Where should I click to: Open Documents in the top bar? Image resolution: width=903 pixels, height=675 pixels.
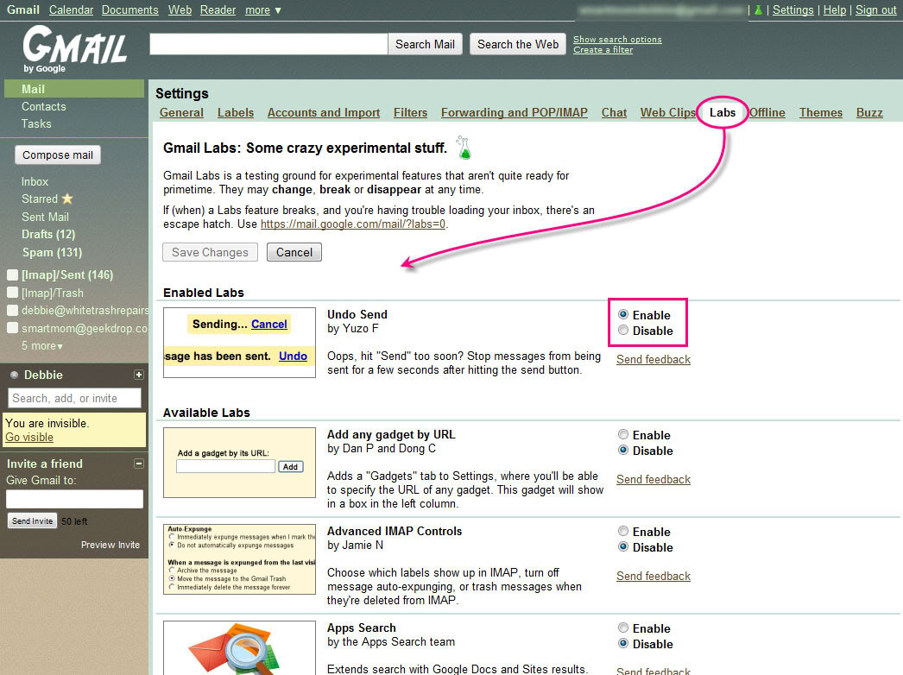pyautogui.click(x=129, y=9)
